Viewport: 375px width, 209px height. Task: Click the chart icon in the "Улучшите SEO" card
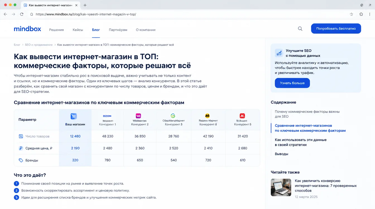[279, 53]
